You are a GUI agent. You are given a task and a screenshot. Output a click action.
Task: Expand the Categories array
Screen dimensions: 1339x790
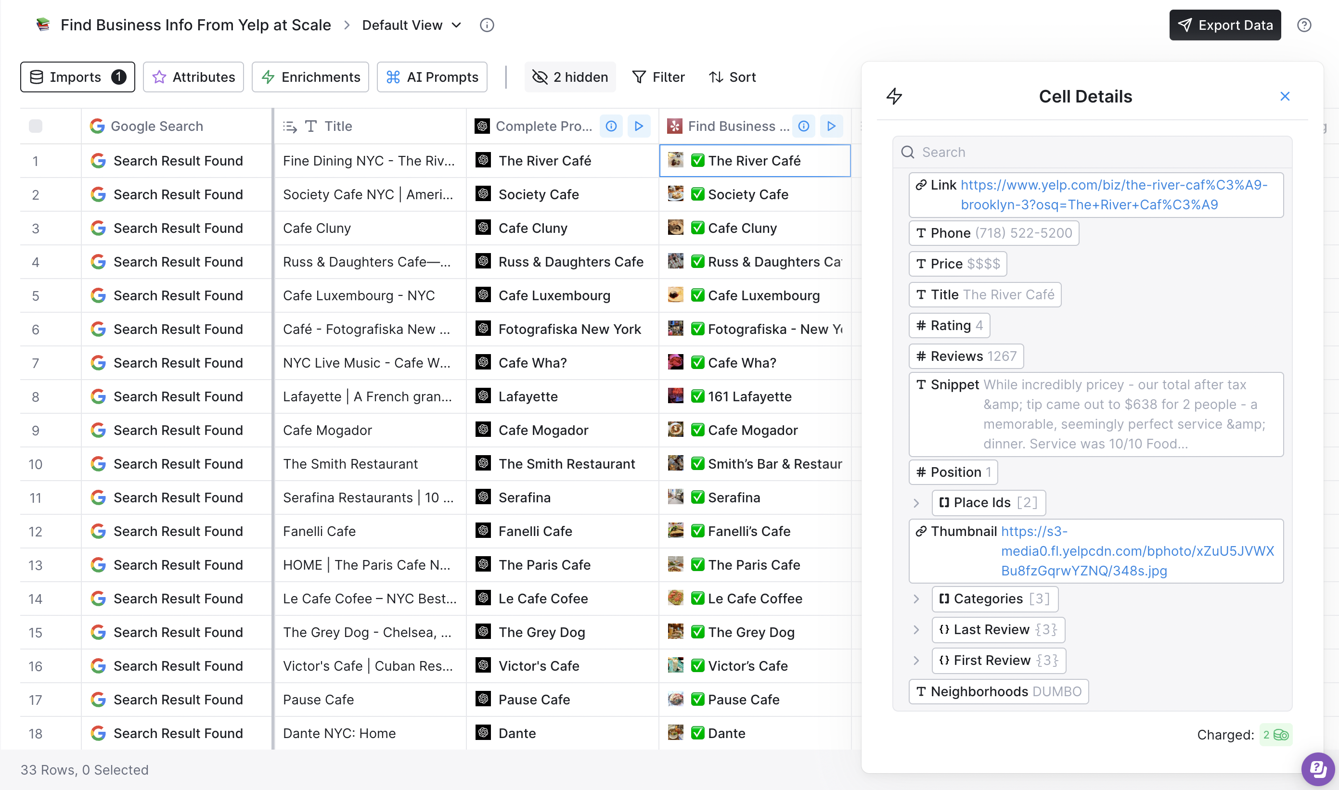[x=916, y=599]
